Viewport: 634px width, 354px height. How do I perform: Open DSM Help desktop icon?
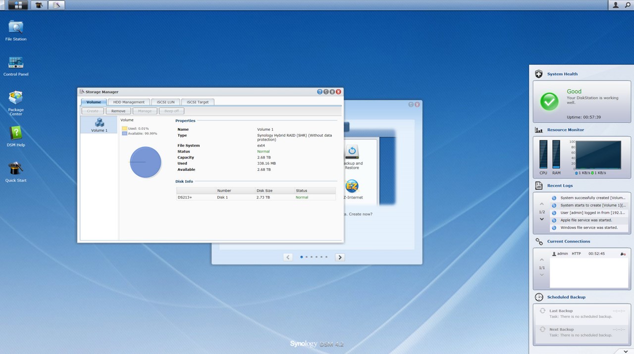coord(16,136)
